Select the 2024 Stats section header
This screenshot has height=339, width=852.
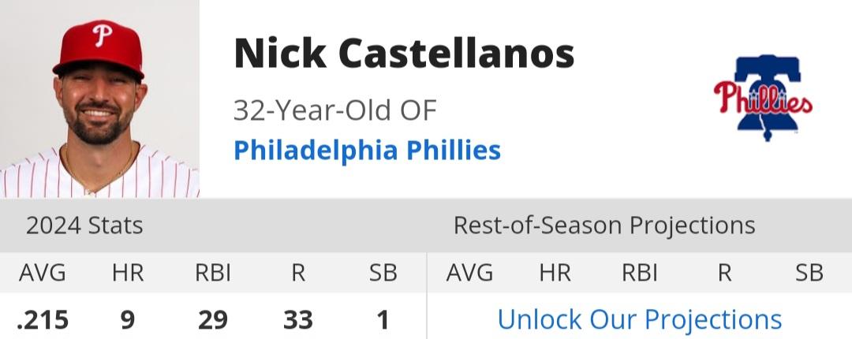[x=84, y=225]
